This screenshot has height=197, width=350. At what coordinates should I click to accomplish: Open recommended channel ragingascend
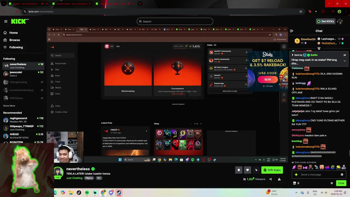(23, 120)
